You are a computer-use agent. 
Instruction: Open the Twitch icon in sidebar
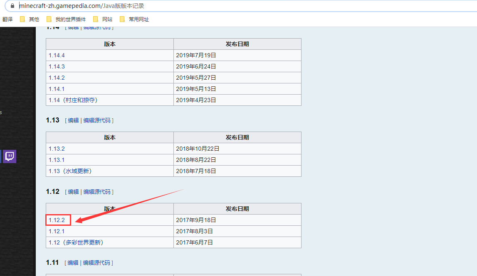pyautogui.click(x=10, y=156)
